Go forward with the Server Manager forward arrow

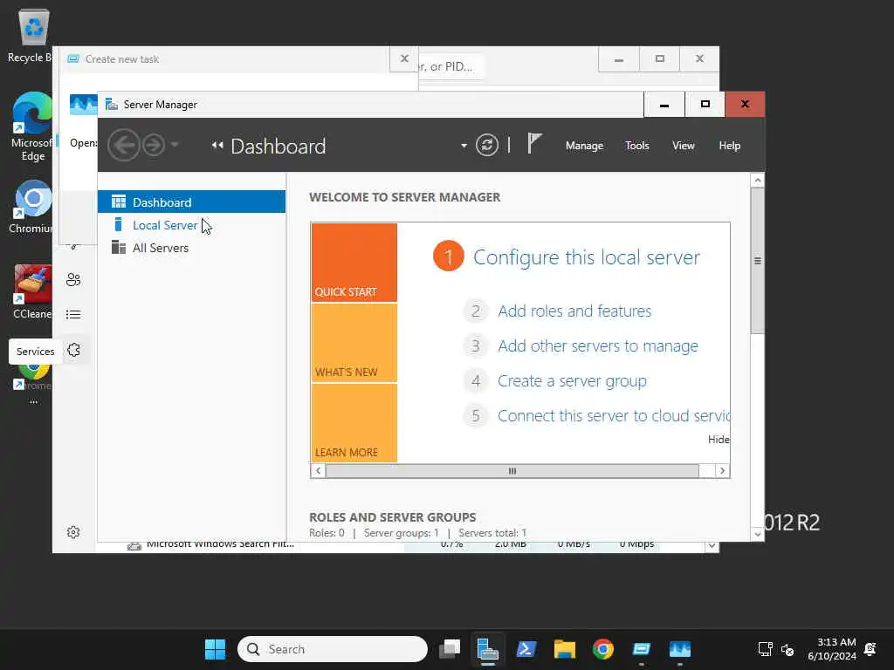pos(154,146)
